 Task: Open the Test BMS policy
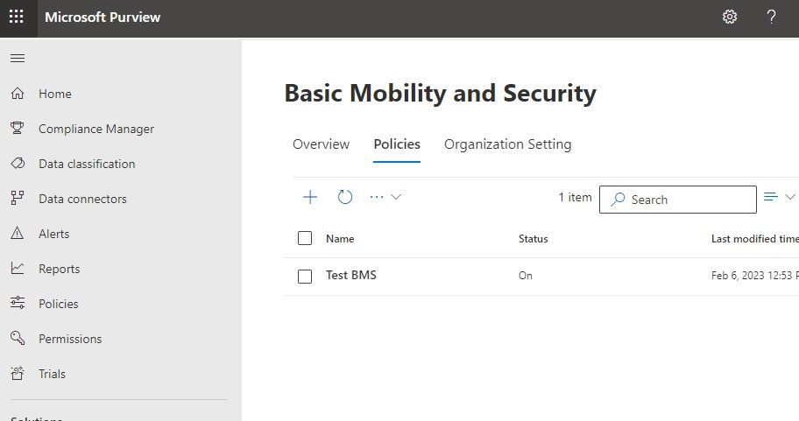point(351,275)
